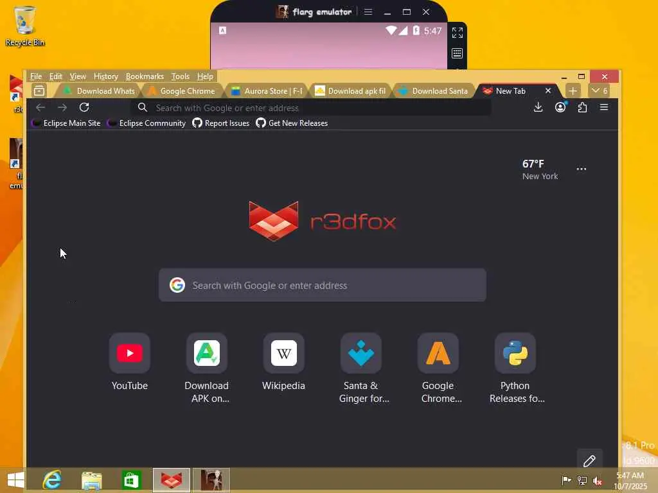Image resolution: width=658 pixels, height=493 pixels.
Task: Click the pencil customize page icon
Action: (x=590, y=461)
